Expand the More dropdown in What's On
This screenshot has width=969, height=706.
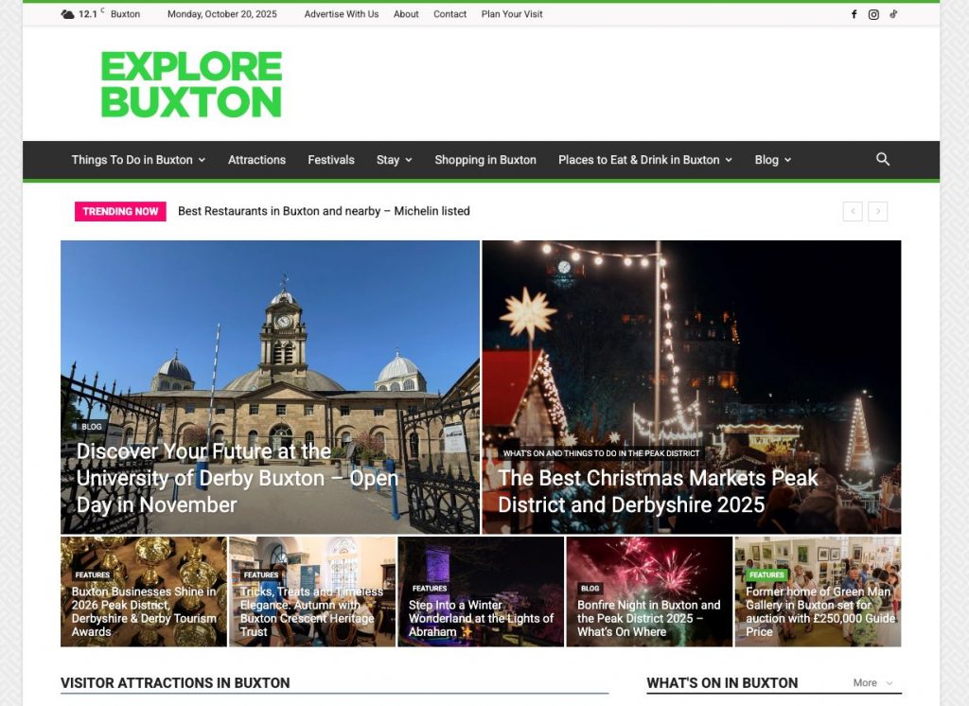click(872, 682)
